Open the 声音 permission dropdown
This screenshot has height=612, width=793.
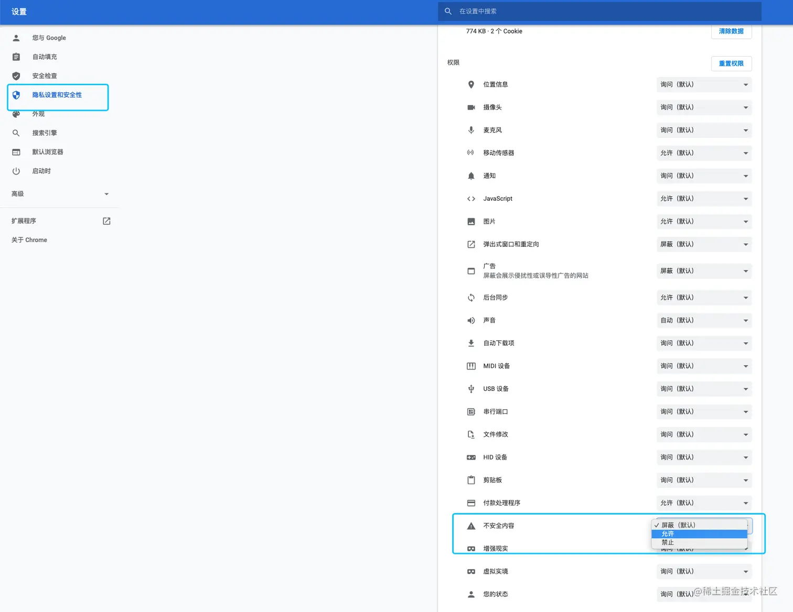[x=704, y=320]
